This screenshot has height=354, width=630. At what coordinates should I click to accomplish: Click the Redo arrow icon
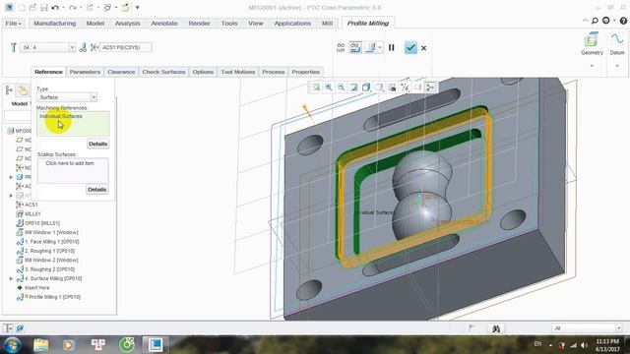[x=73, y=7]
